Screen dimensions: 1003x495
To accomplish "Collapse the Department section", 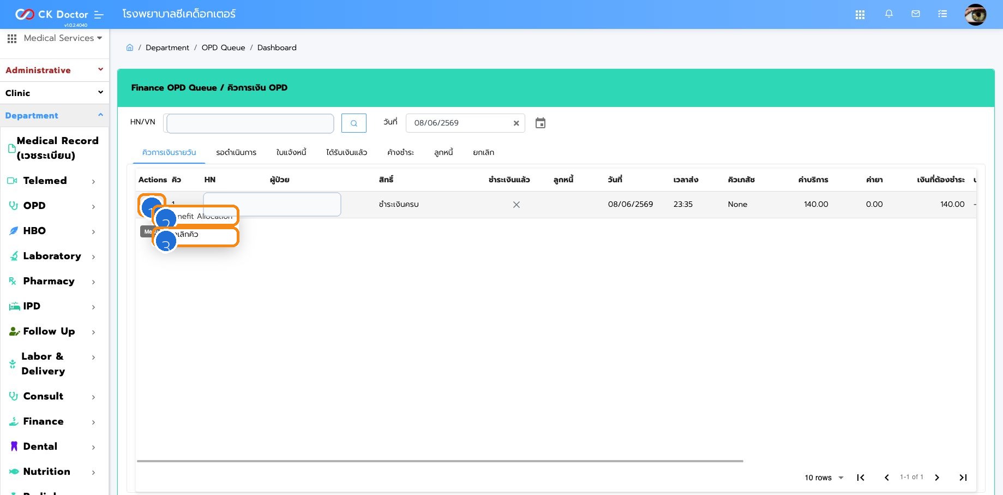I will click(x=55, y=116).
